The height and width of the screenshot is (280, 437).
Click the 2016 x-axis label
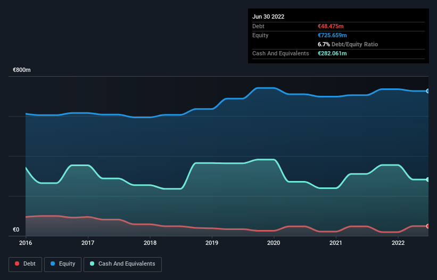(x=26, y=243)
